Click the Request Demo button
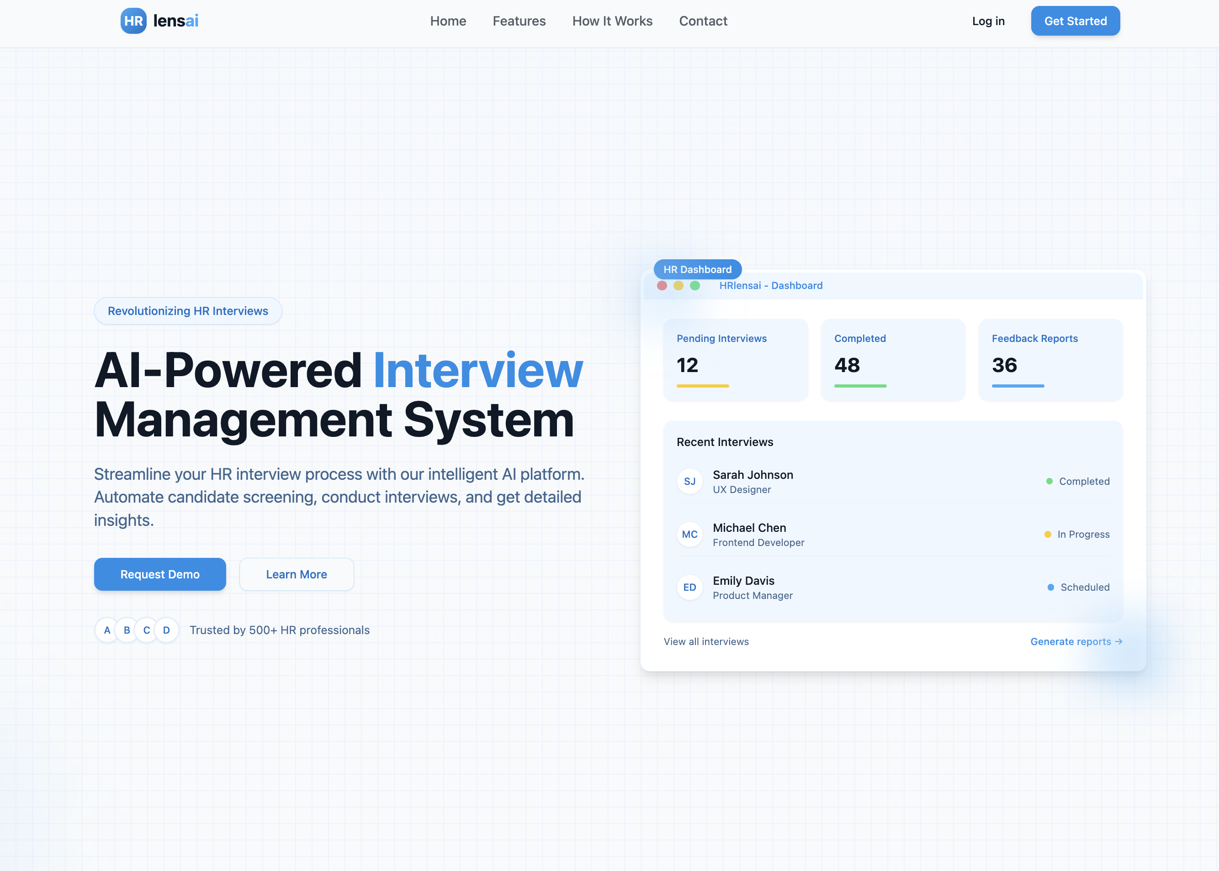 coord(160,574)
